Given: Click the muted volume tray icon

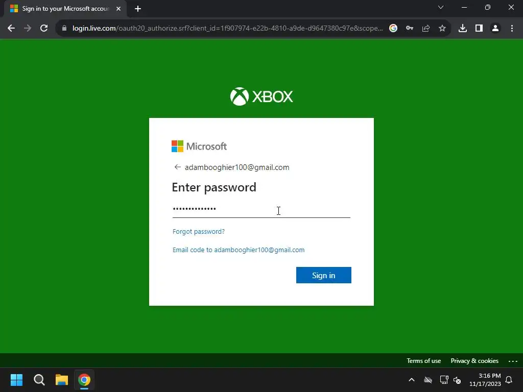Looking at the screenshot, I should pos(457,380).
